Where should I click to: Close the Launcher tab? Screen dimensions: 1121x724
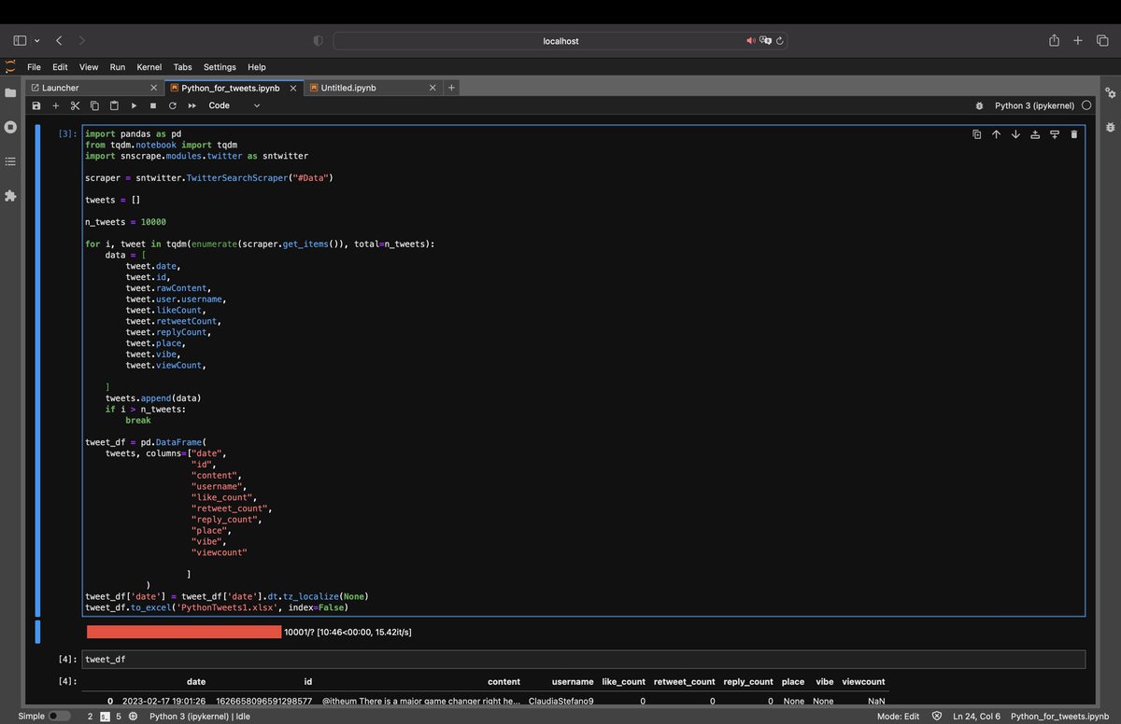154,88
